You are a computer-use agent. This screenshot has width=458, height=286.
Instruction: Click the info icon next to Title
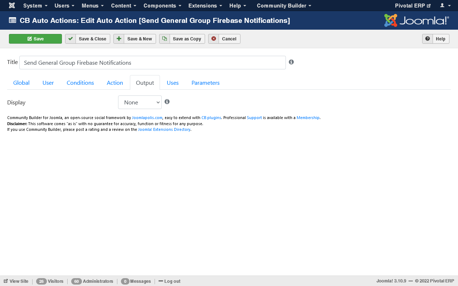[x=291, y=62]
